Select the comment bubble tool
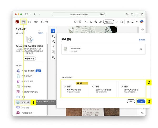 (53, 36)
